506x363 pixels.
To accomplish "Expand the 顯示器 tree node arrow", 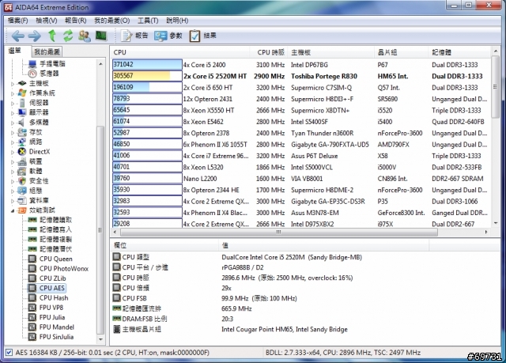I will tap(13, 113).
